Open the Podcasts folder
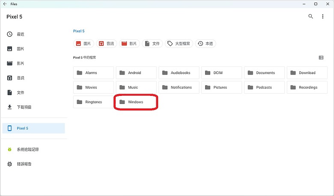 tap(264, 87)
